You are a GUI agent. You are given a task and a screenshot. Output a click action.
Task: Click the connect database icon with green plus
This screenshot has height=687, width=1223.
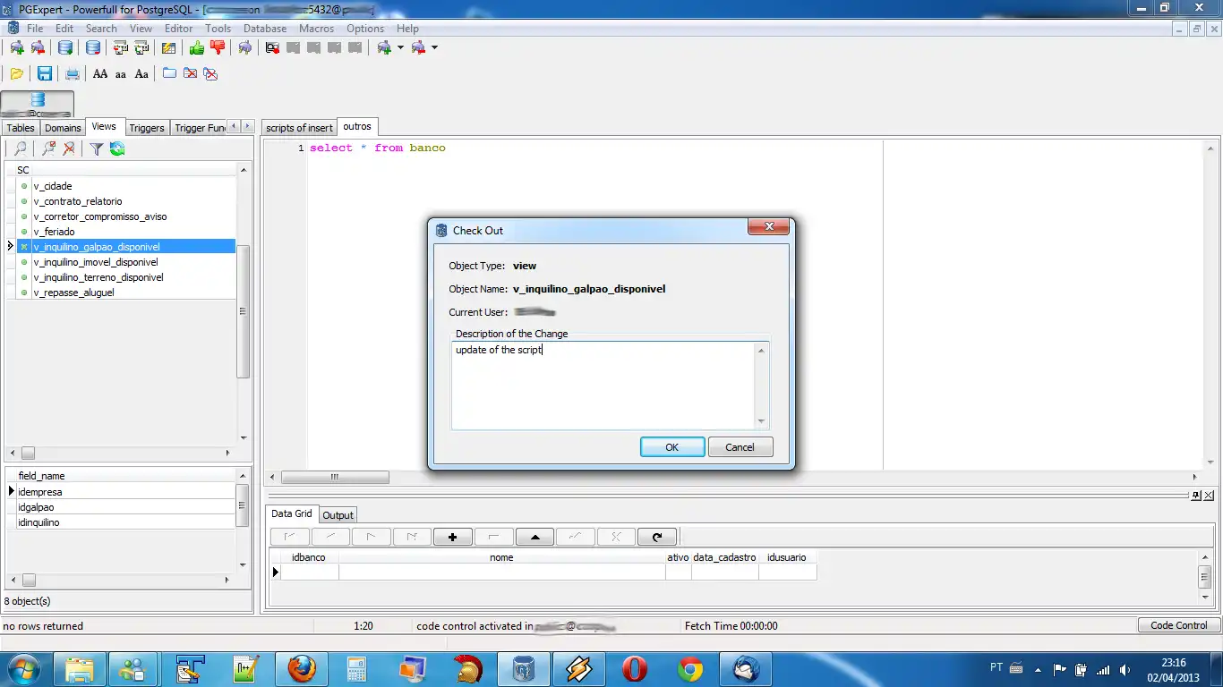pyautogui.click(x=17, y=47)
